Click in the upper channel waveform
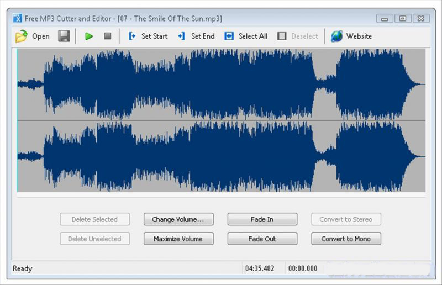Image resolution: width=442 pixels, height=285 pixels. pos(221,84)
